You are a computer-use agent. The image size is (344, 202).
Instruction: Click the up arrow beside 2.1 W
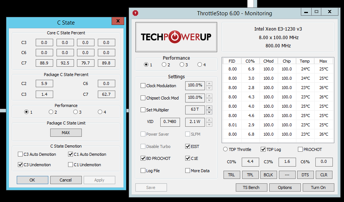coord(209,120)
